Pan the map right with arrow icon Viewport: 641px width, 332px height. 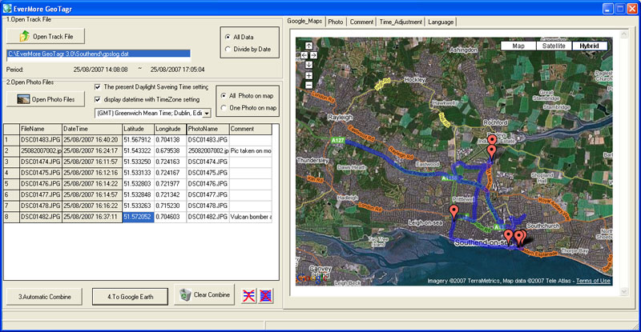point(313,55)
